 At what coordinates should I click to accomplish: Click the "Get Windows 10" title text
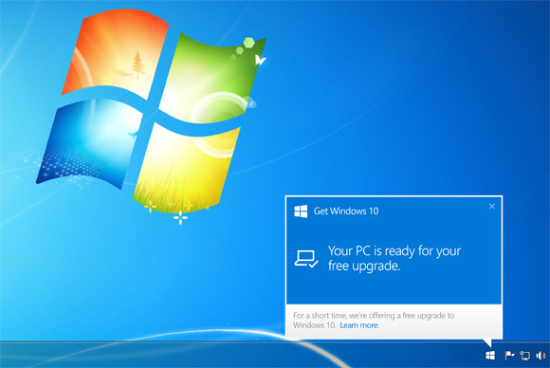click(x=346, y=211)
